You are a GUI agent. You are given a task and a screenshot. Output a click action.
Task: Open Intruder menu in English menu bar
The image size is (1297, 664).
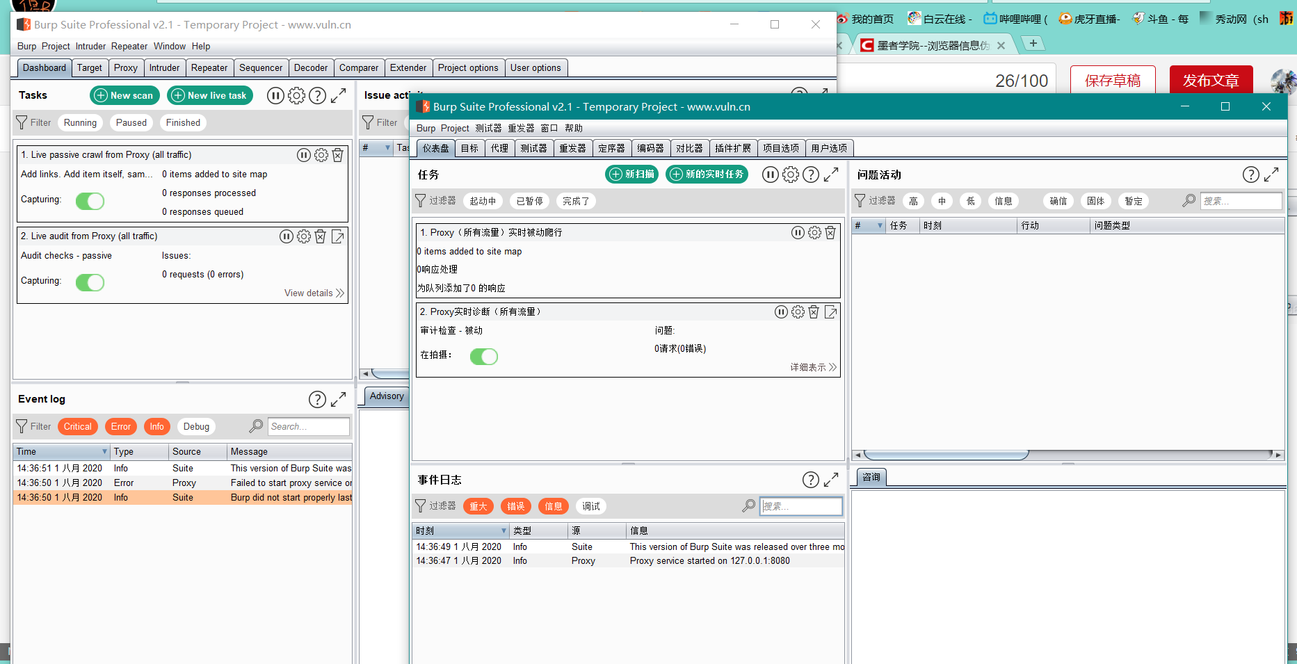[x=90, y=47]
